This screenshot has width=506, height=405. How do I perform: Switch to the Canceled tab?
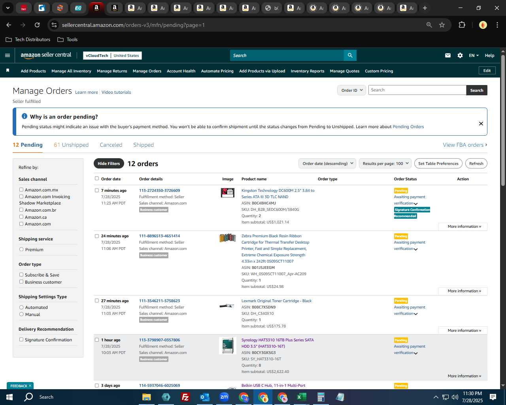click(111, 145)
